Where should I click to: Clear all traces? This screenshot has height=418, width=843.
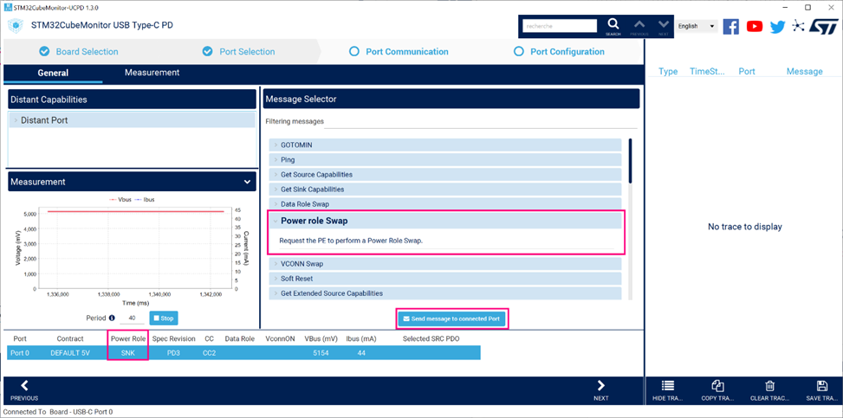click(769, 390)
